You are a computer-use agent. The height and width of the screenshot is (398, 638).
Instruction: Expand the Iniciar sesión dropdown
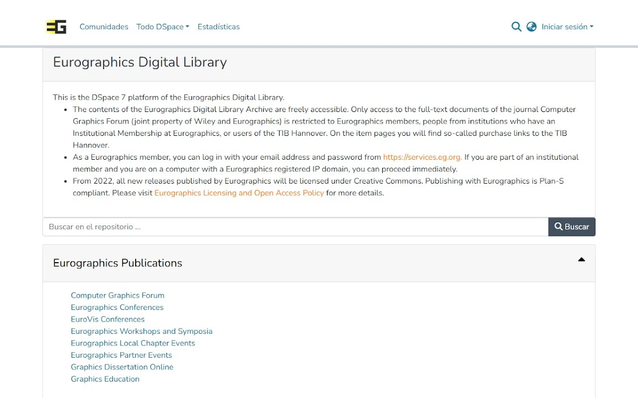coord(567,27)
